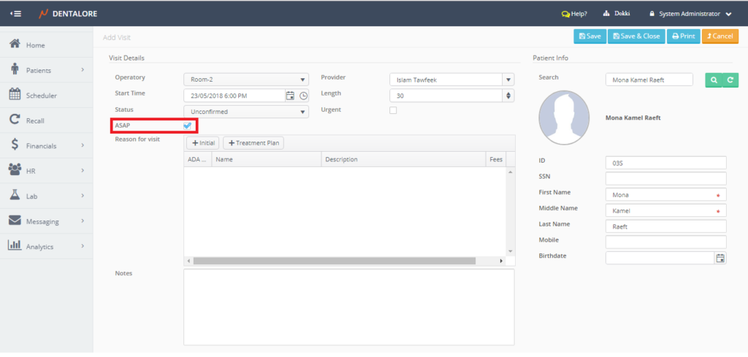The height and width of the screenshot is (357, 748).
Task: Open the clock time picker icon
Action: [x=304, y=96]
